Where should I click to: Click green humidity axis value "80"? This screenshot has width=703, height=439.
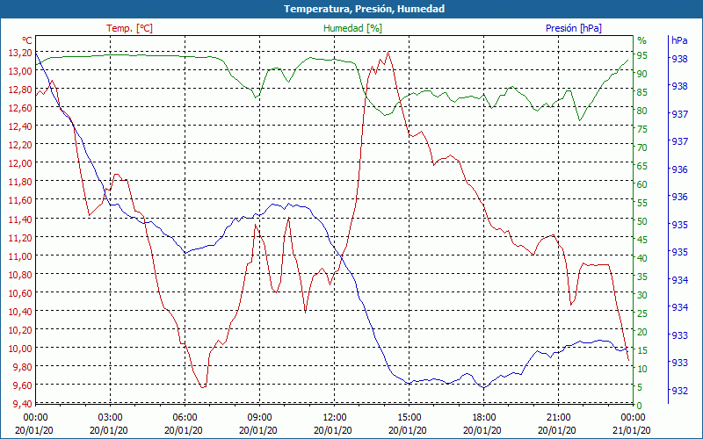(x=642, y=111)
